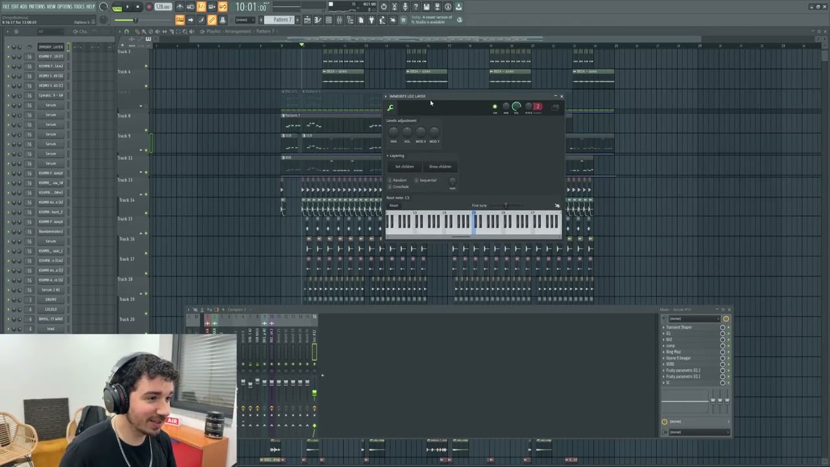This screenshot has height=467, width=830.
Task: Open the browser view icon
Action: (350, 20)
